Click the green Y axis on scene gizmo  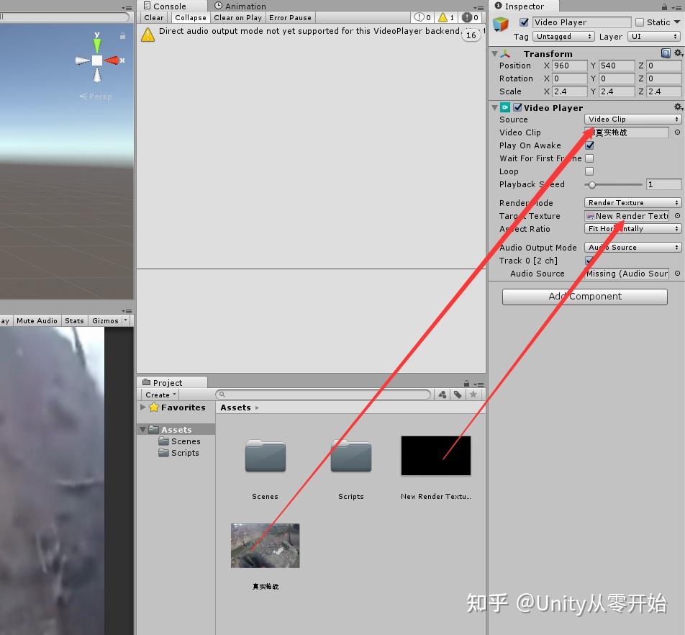[x=98, y=45]
